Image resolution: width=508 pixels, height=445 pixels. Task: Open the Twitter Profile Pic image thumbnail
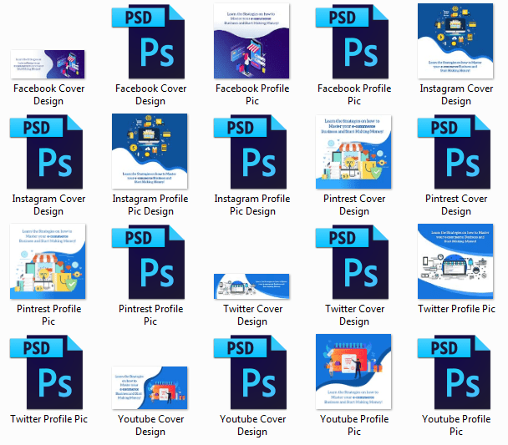coord(455,261)
